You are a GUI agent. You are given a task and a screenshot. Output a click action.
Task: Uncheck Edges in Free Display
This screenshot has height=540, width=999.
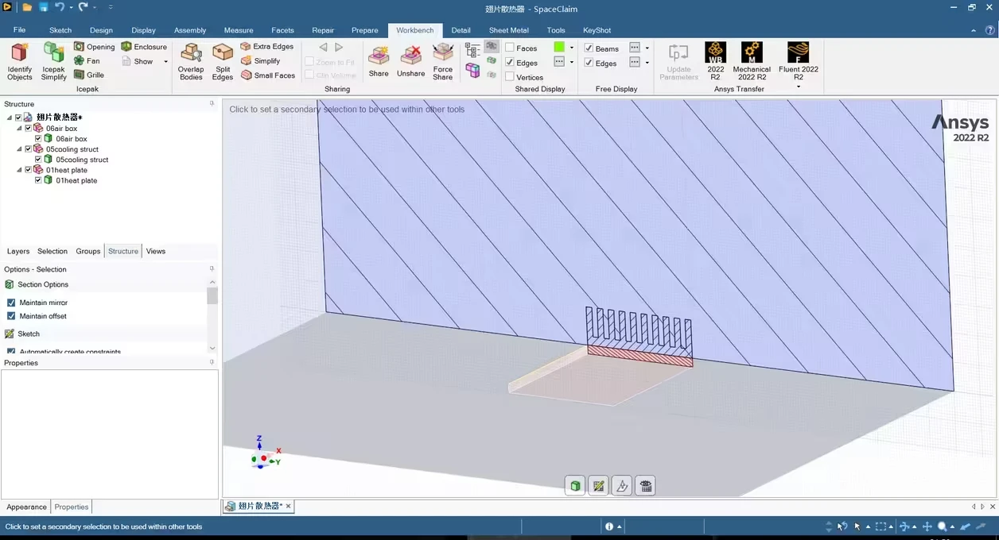click(x=589, y=63)
